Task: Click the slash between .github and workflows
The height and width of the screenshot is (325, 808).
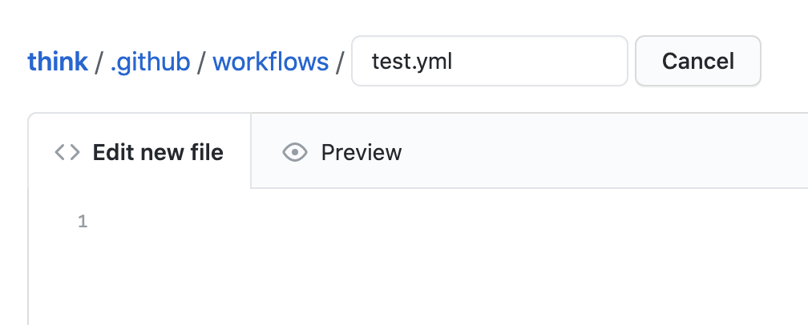Action: [x=201, y=62]
